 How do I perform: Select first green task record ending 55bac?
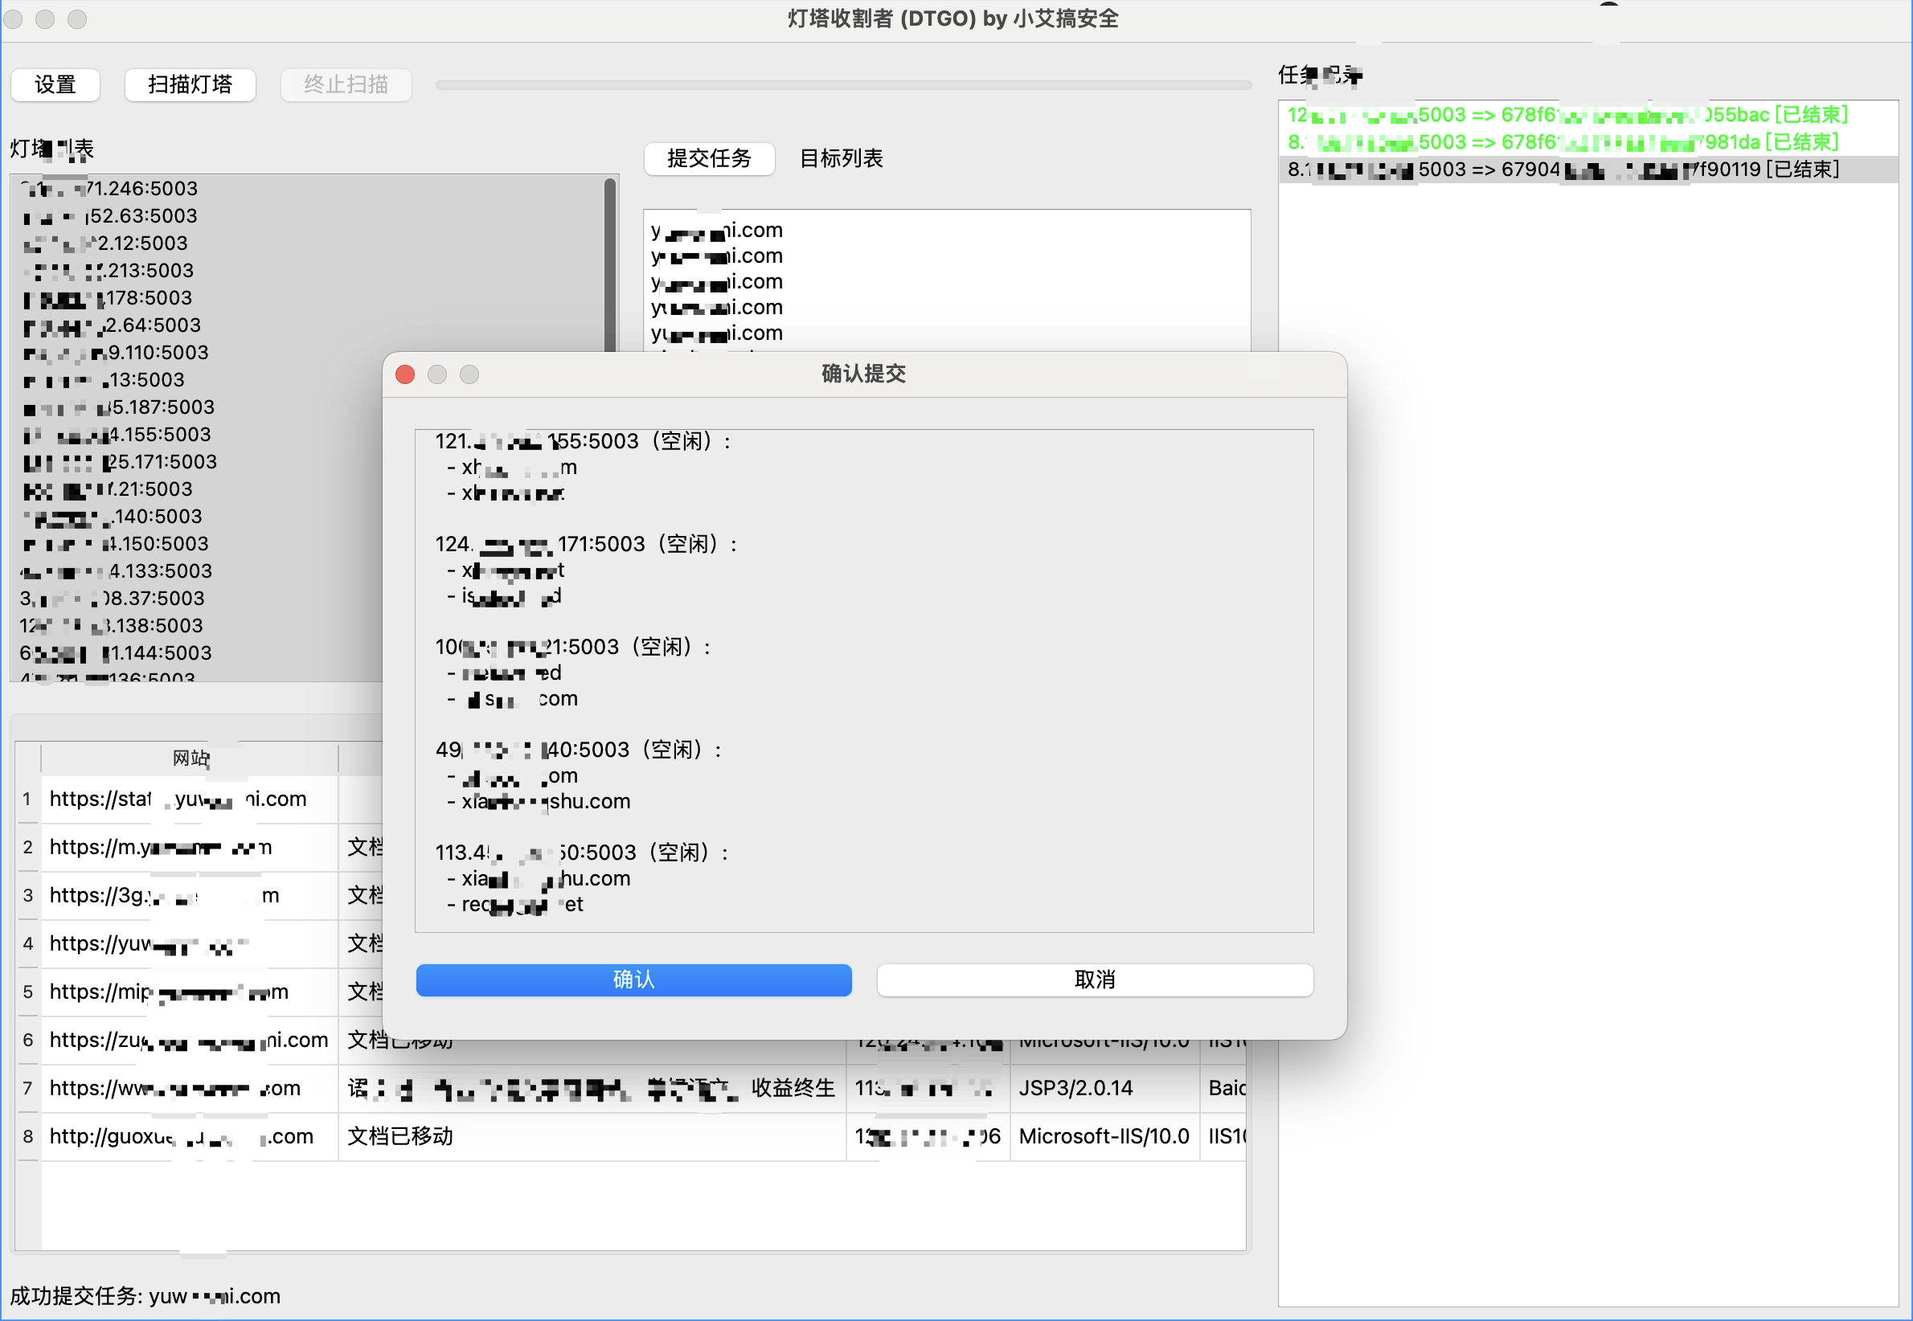[x=1567, y=115]
